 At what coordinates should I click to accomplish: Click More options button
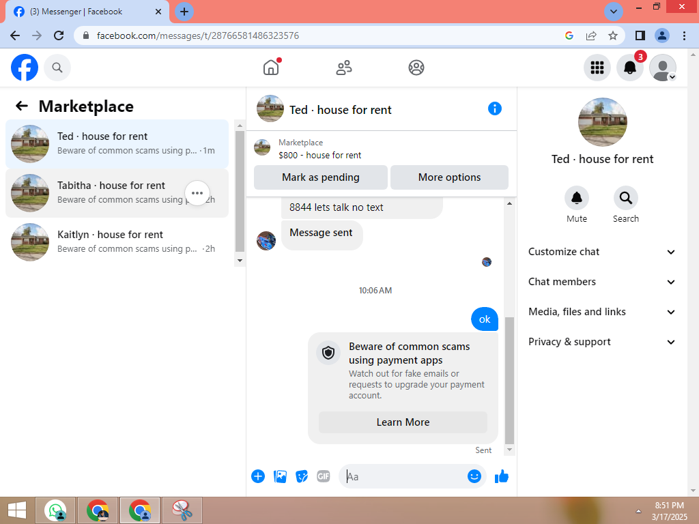point(449,177)
